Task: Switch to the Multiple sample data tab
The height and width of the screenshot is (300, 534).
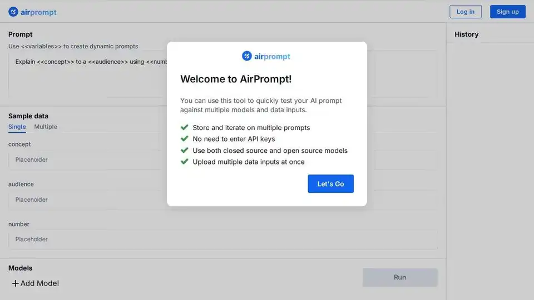Action: 46,127
